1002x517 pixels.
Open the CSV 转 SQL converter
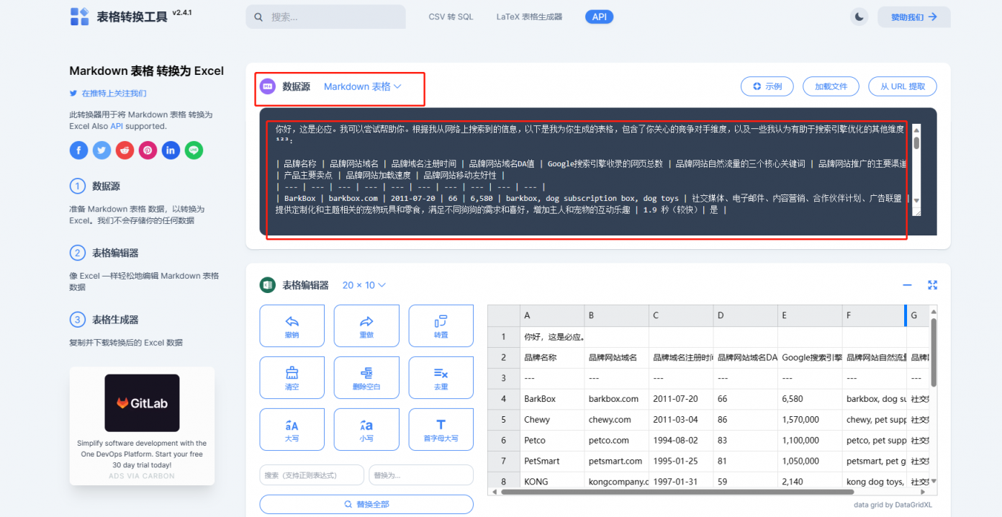[451, 17]
